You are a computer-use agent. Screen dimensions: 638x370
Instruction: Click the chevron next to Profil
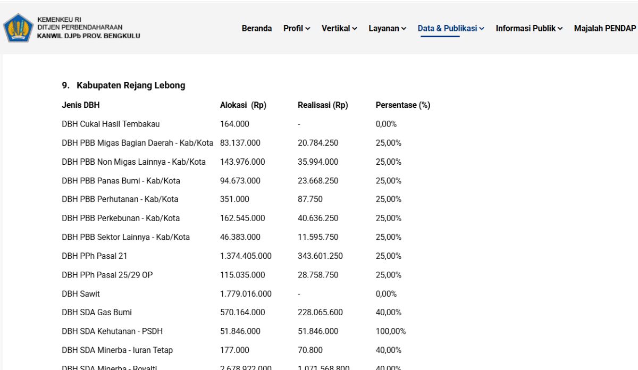(308, 29)
